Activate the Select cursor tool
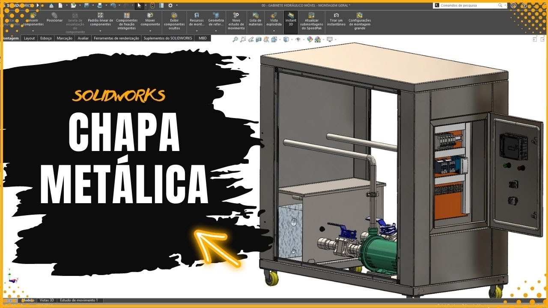Image resolution: width=548 pixels, height=308 pixels. (x=139, y=6)
